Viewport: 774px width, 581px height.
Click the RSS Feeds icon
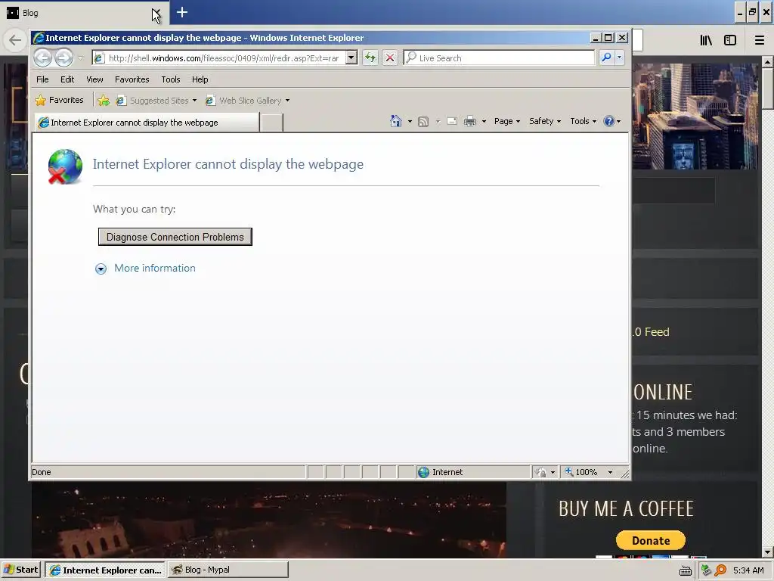tap(423, 122)
